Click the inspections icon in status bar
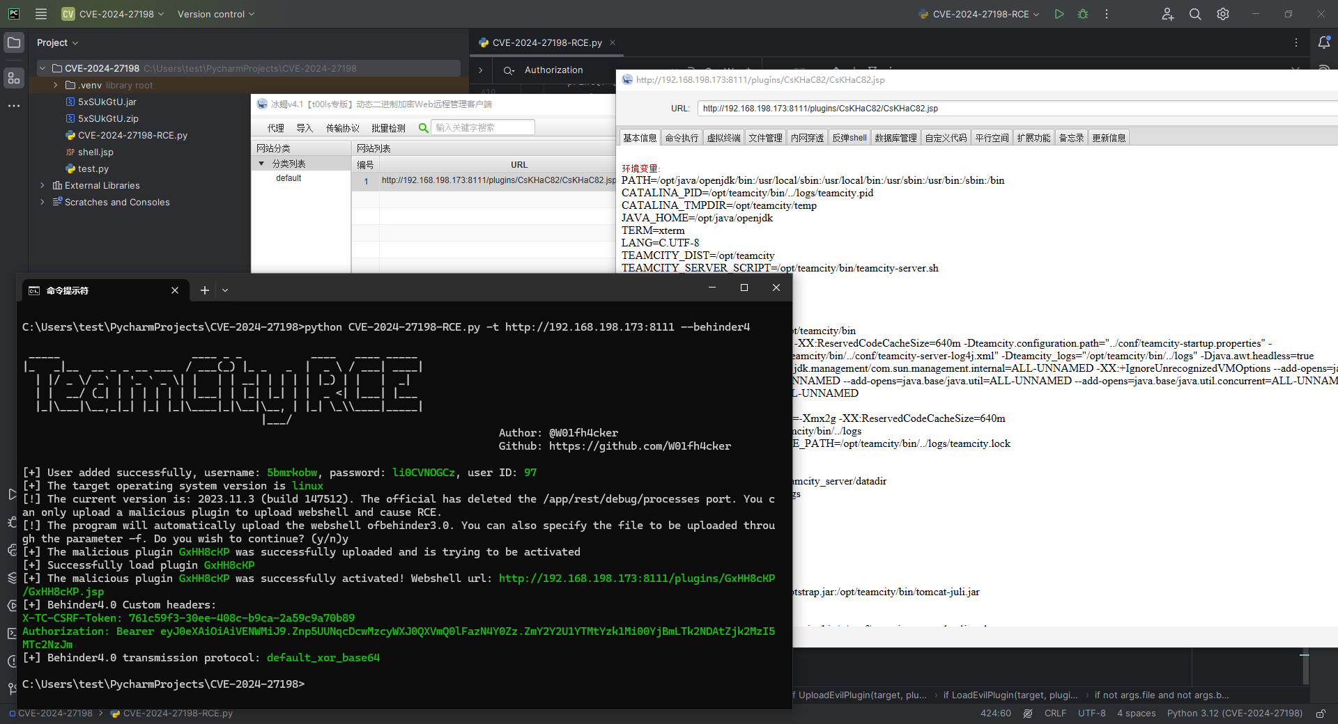This screenshot has width=1338, height=724. [1028, 714]
